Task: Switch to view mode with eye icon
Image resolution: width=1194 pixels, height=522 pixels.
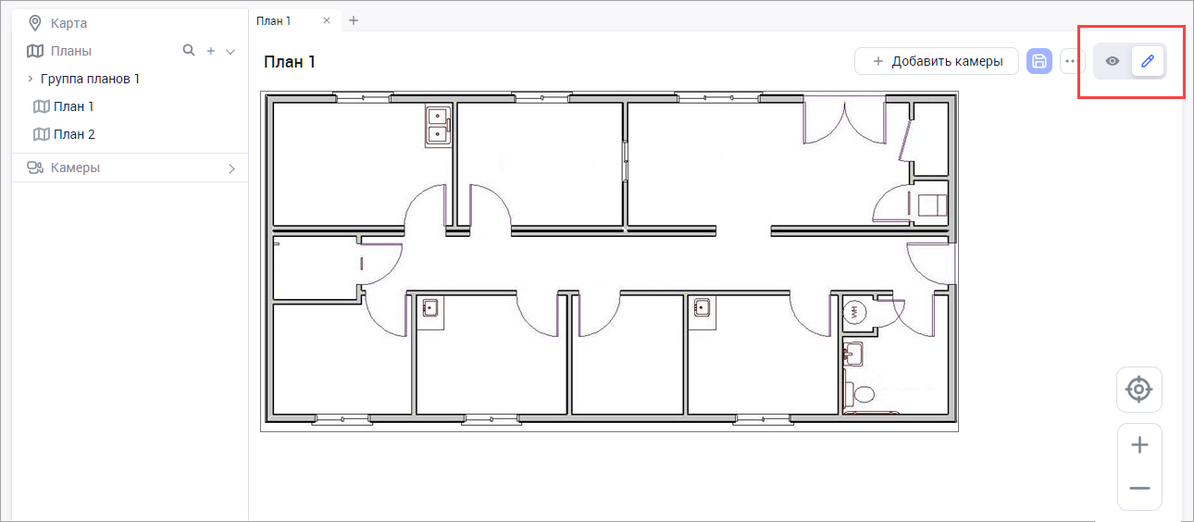Action: click(1113, 61)
